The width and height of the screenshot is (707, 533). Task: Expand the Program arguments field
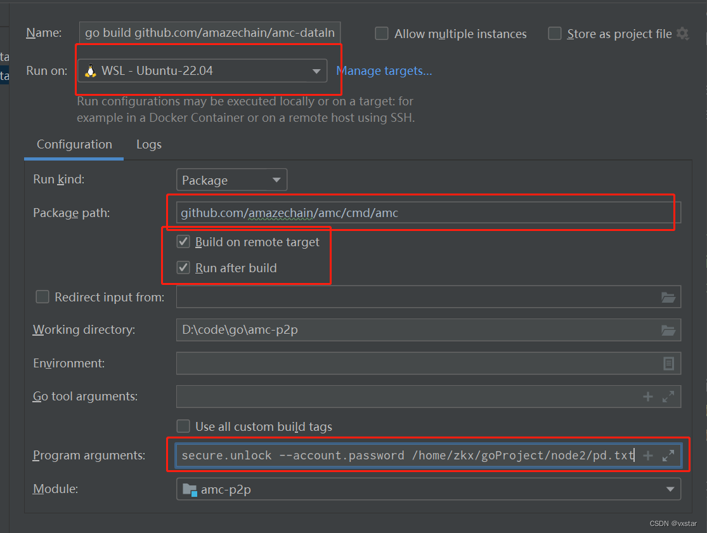(668, 456)
